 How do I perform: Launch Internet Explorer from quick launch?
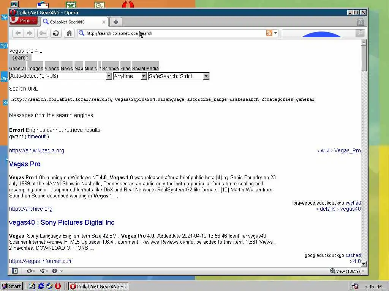coord(41,286)
